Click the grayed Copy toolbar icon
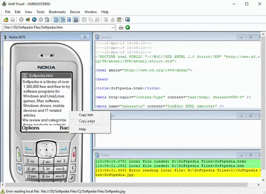Image resolution: width=266 pixels, height=194 pixels. [90, 19]
